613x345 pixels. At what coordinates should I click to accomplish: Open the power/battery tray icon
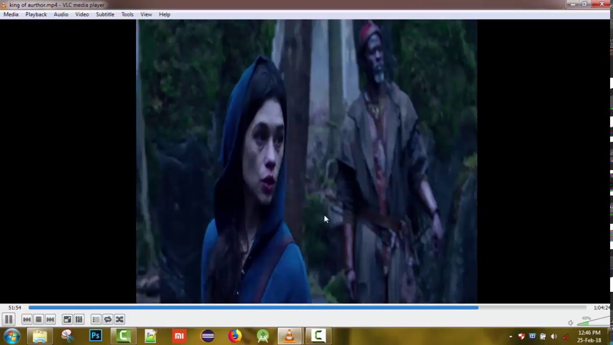pos(543,336)
